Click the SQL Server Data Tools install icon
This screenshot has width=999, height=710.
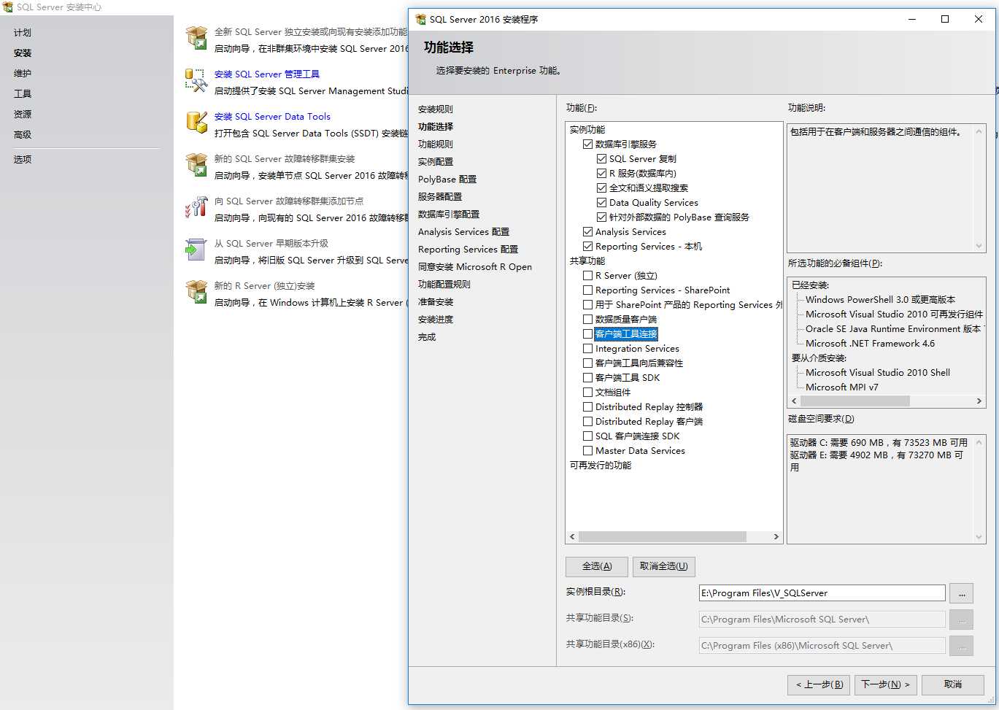click(x=196, y=123)
